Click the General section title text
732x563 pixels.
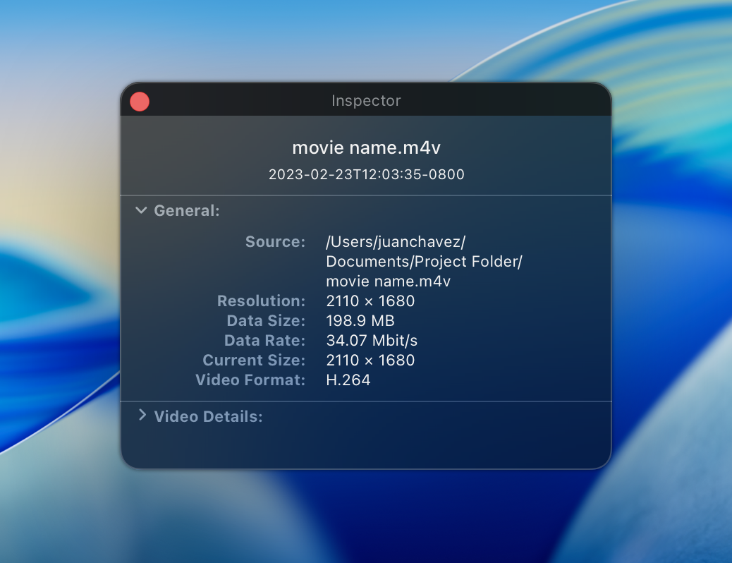[186, 210]
